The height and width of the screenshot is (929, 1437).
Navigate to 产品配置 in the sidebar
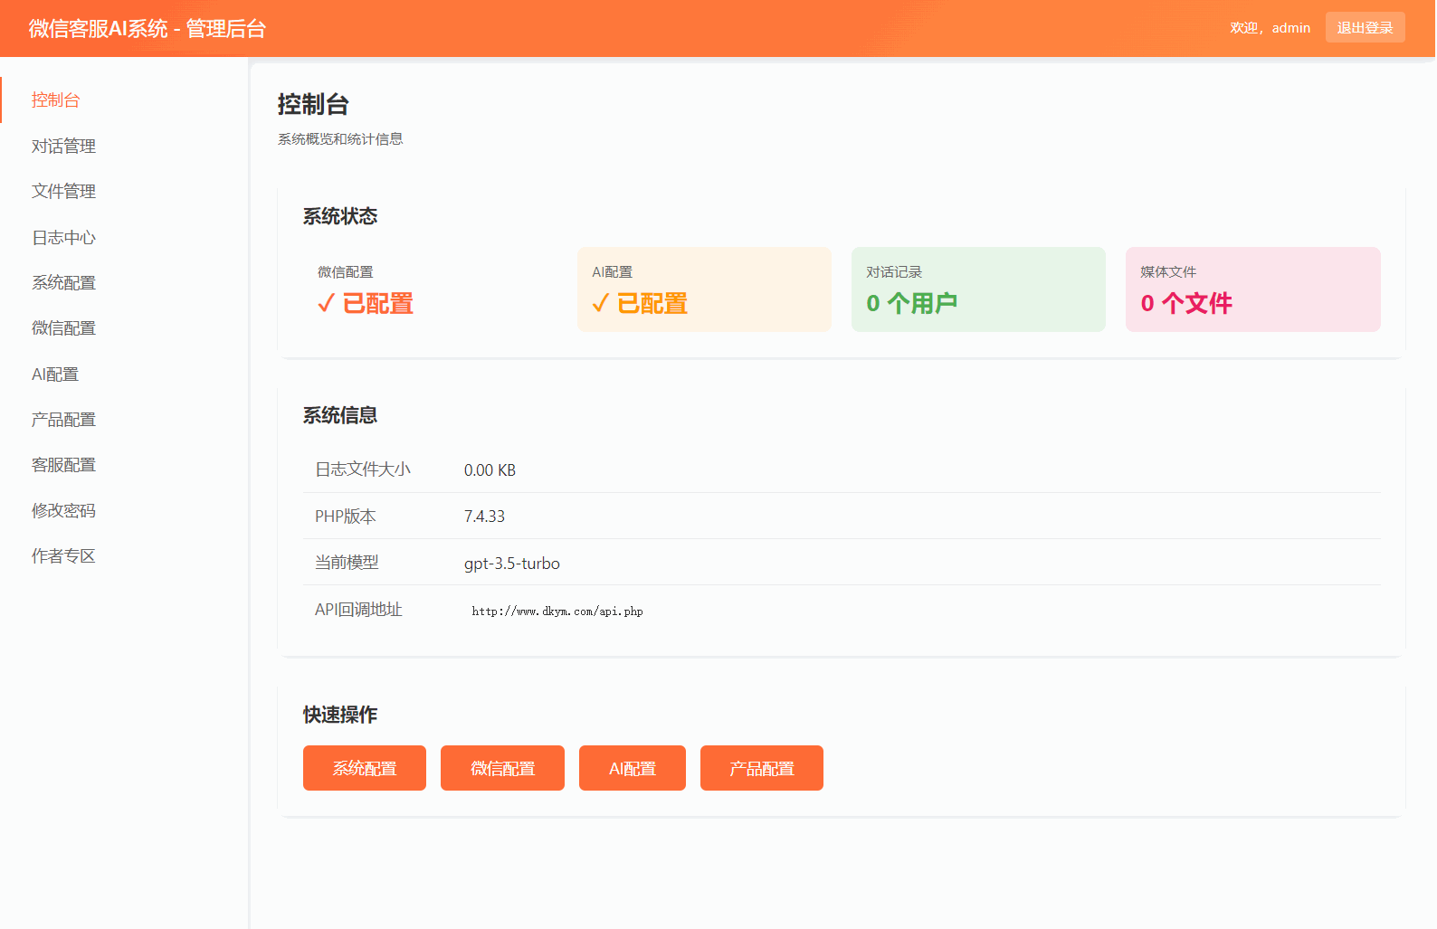(63, 419)
